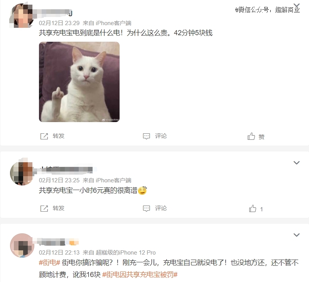Image resolution: width=309 pixels, height=282 pixels.
Task: Click thumbs-up icon showing 1 like
Action: tap(253, 208)
